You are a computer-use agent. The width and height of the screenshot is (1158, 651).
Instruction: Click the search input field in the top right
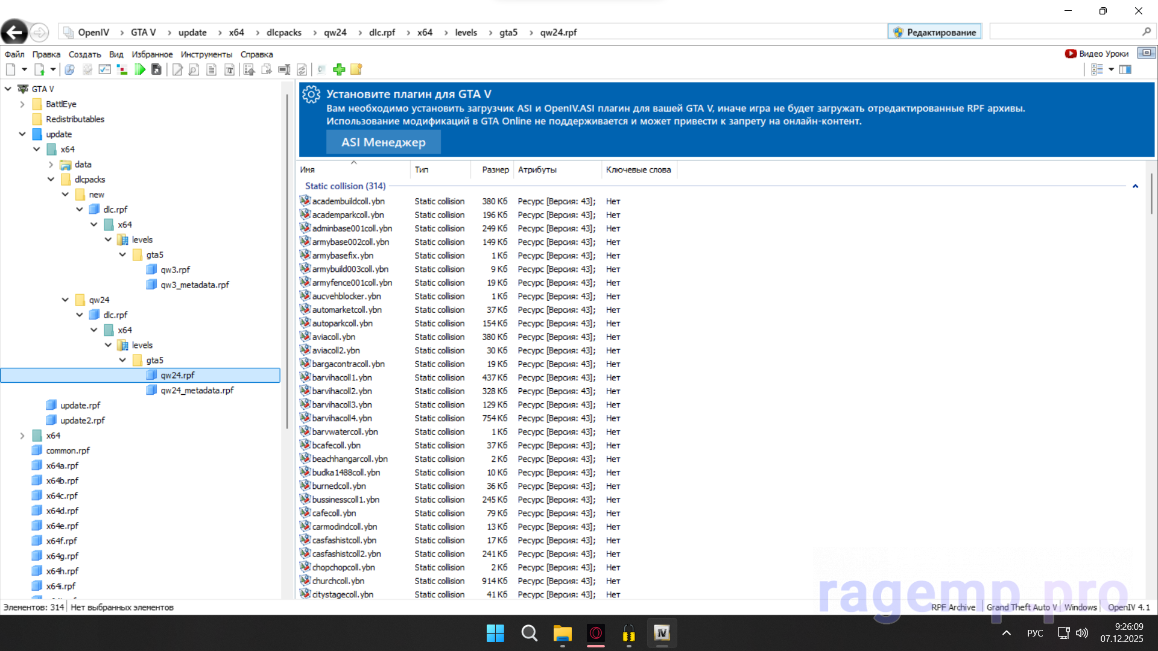click(x=1065, y=32)
